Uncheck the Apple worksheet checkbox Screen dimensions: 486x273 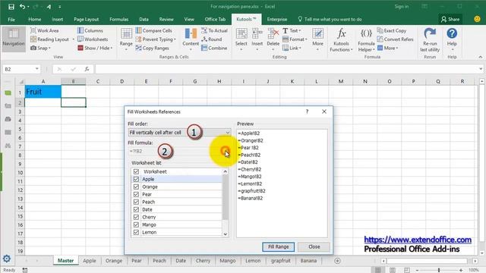(136, 179)
